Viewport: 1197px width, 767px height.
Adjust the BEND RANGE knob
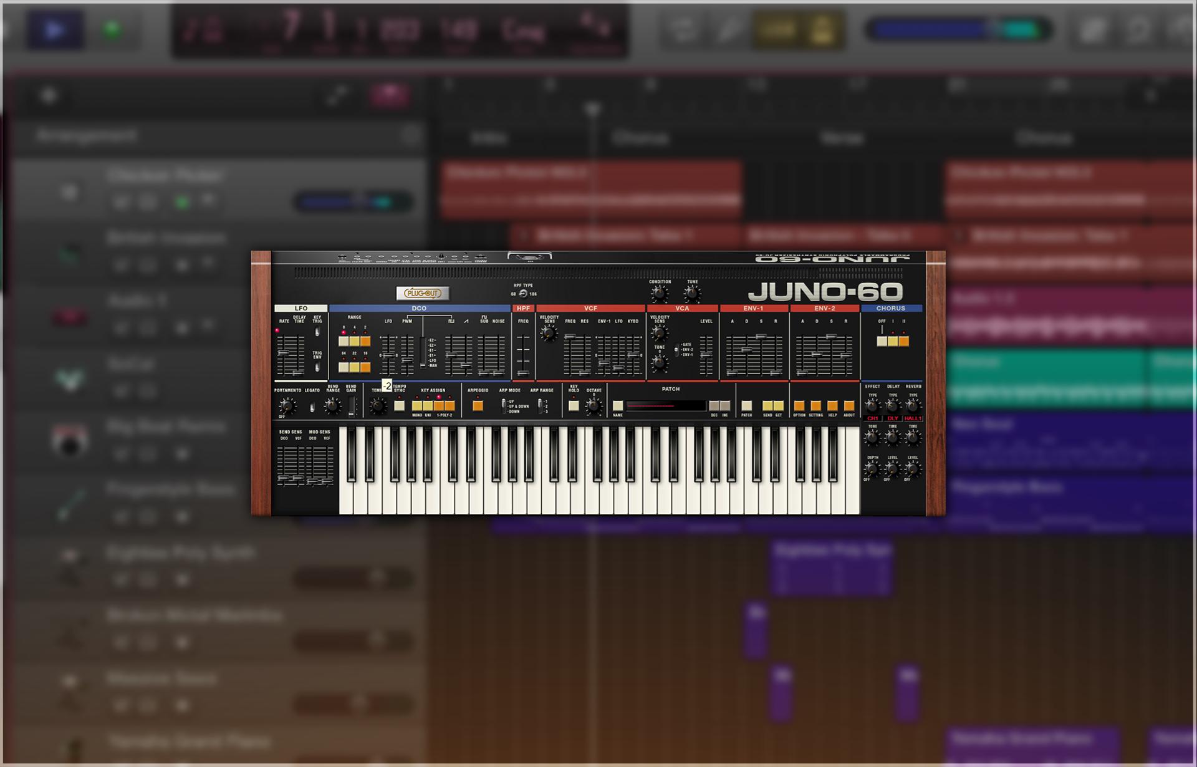tap(333, 406)
